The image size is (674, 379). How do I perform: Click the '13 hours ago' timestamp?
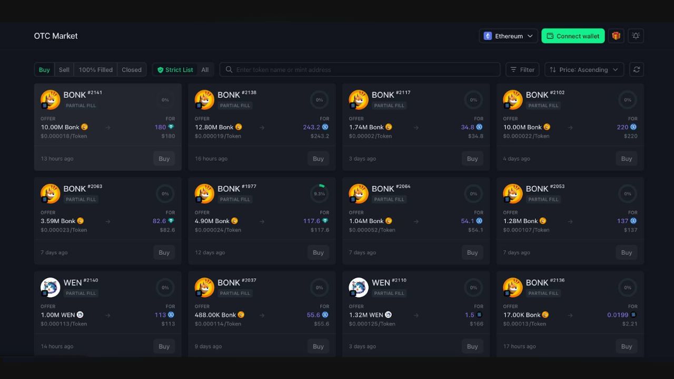(57, 158)
